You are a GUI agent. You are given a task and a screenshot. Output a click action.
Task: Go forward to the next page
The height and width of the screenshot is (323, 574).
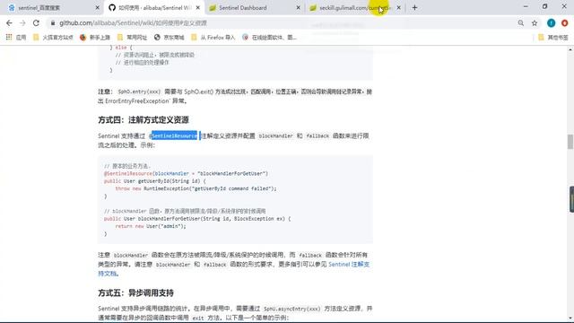tap(22, 23)
